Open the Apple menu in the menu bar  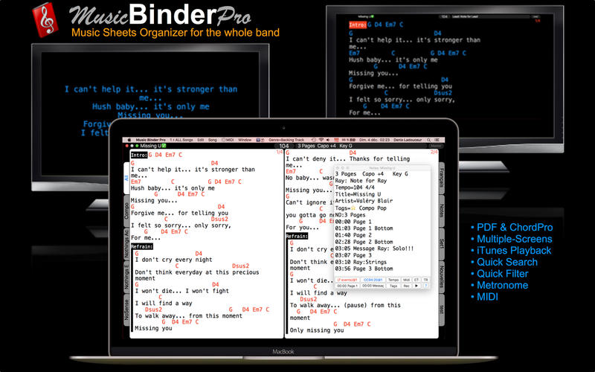pyautogui.click(x=129, y=140)
